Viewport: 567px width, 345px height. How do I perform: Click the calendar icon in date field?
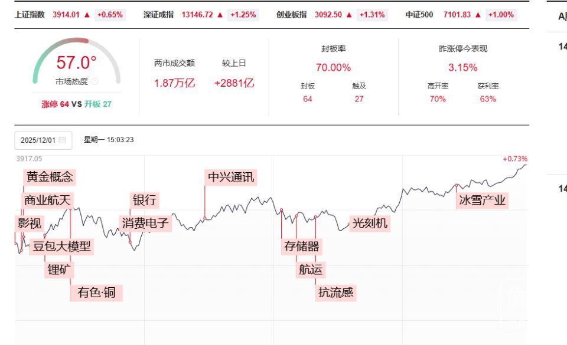coord(62,141)
